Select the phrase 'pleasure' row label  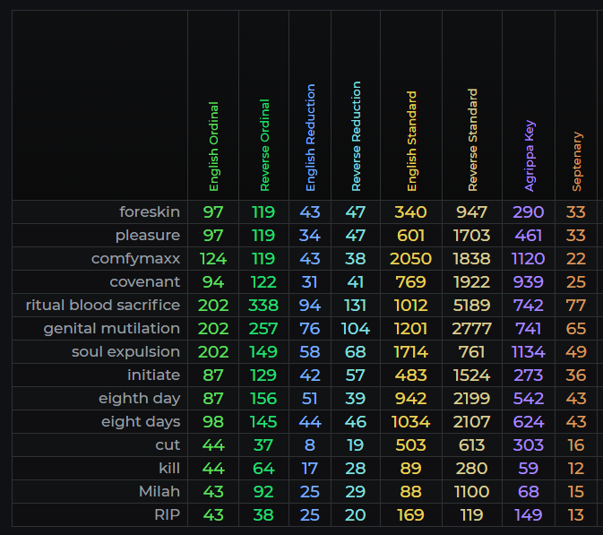(148, 236)
